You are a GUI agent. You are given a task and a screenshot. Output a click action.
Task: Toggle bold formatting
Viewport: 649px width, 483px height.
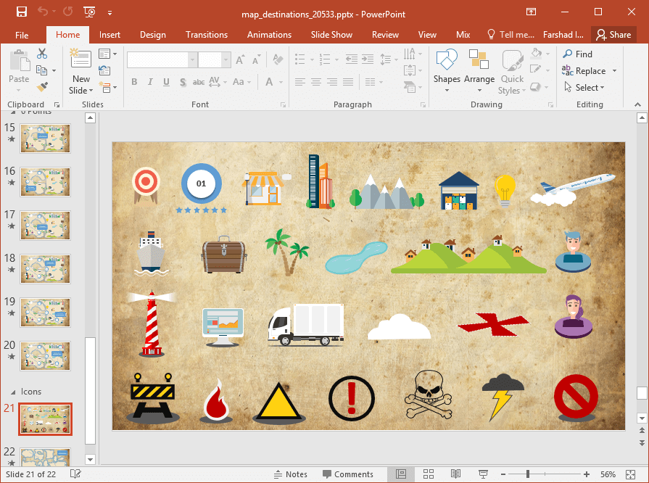coord(134,82)
